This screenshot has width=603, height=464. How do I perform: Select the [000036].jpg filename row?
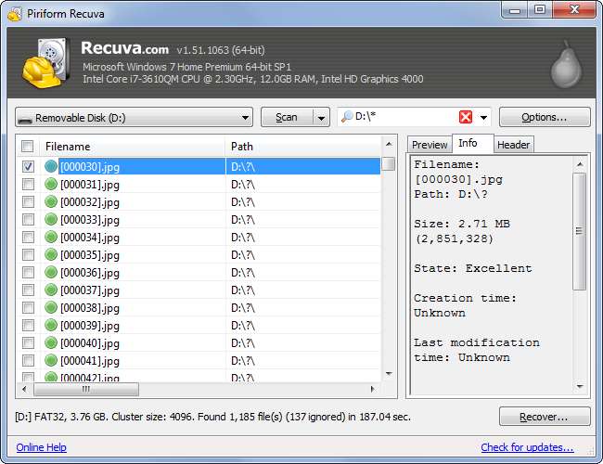(200, 273)
